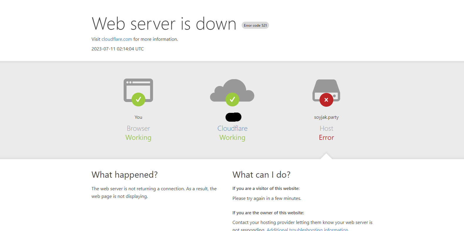Click the timestamp 2023-07-11 02:14:04 UTC
The image size is (464, 231).
click(117, 49)
